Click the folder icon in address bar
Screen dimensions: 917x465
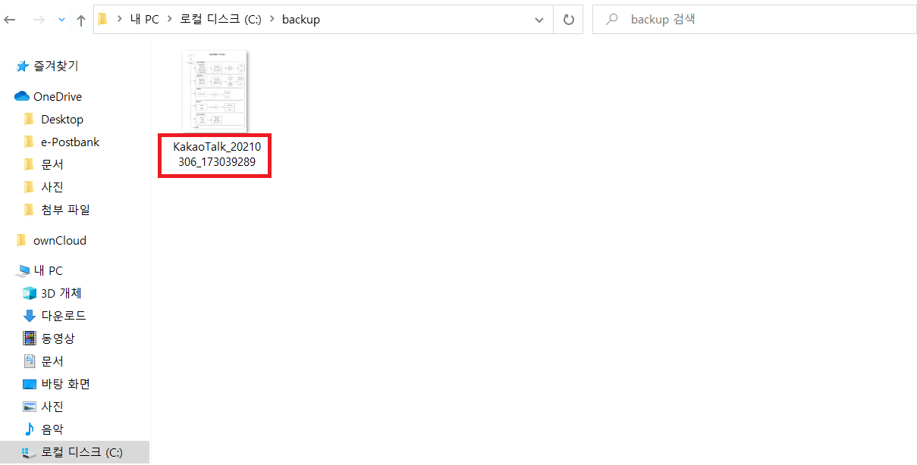tap(103, 20)
